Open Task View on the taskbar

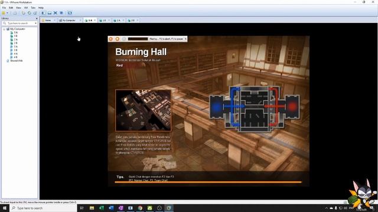point(82,208)
